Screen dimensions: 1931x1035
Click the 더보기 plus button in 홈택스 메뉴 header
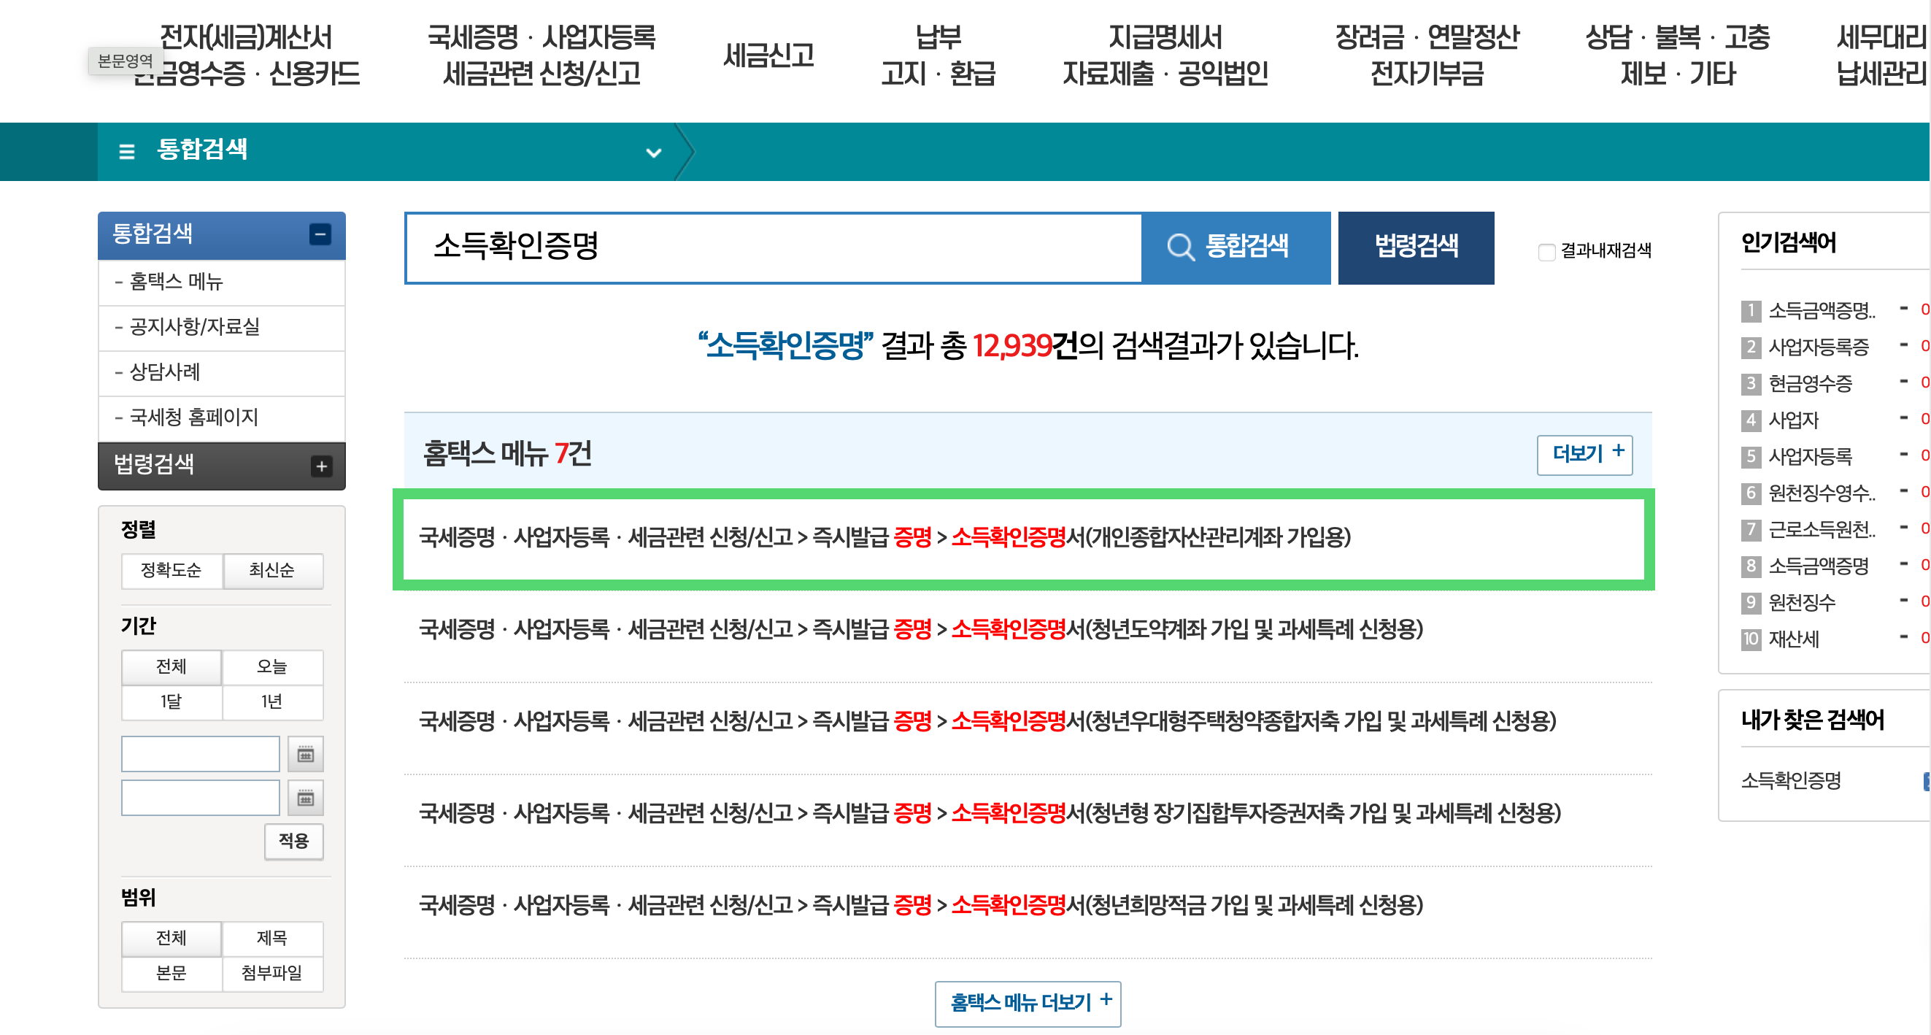click(x=1584, y=454)
